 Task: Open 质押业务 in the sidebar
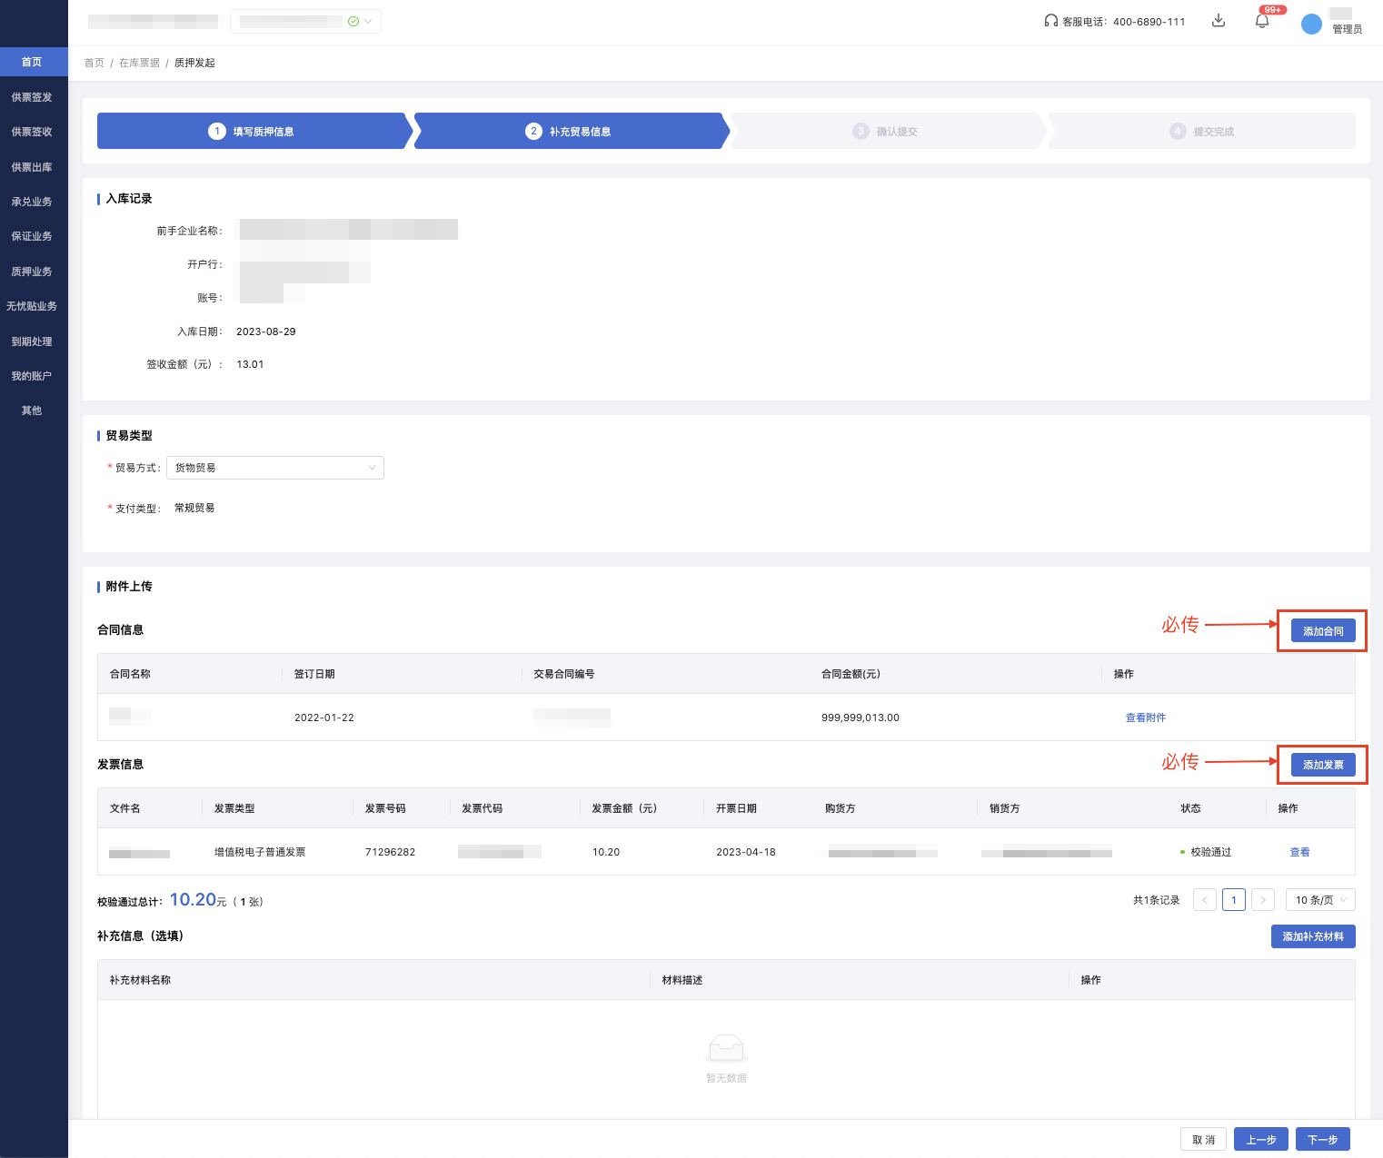click(32, 272)
